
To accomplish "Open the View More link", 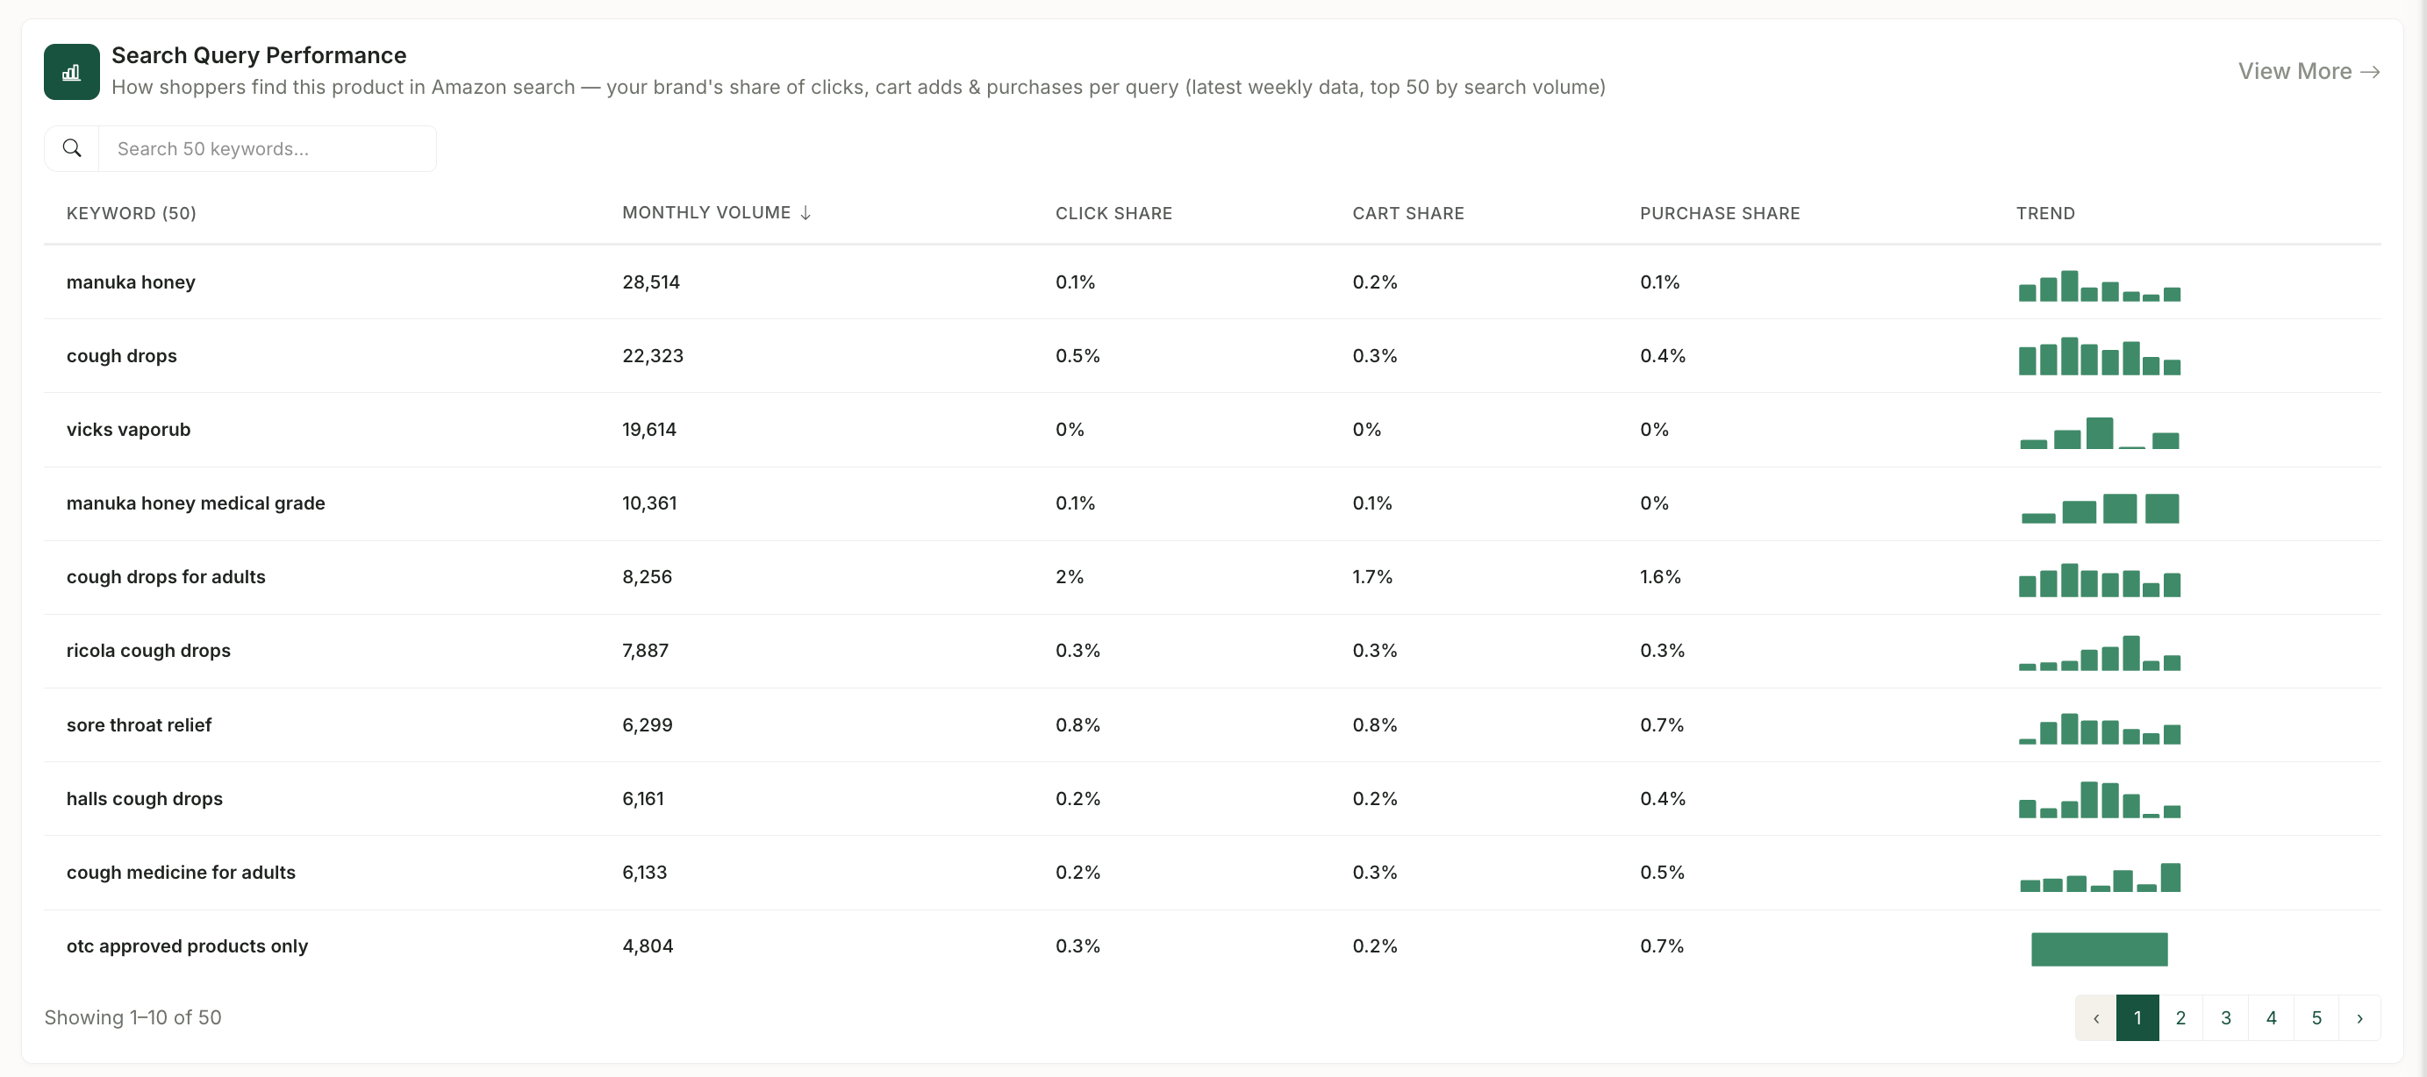I will [x=2309, y=72].
